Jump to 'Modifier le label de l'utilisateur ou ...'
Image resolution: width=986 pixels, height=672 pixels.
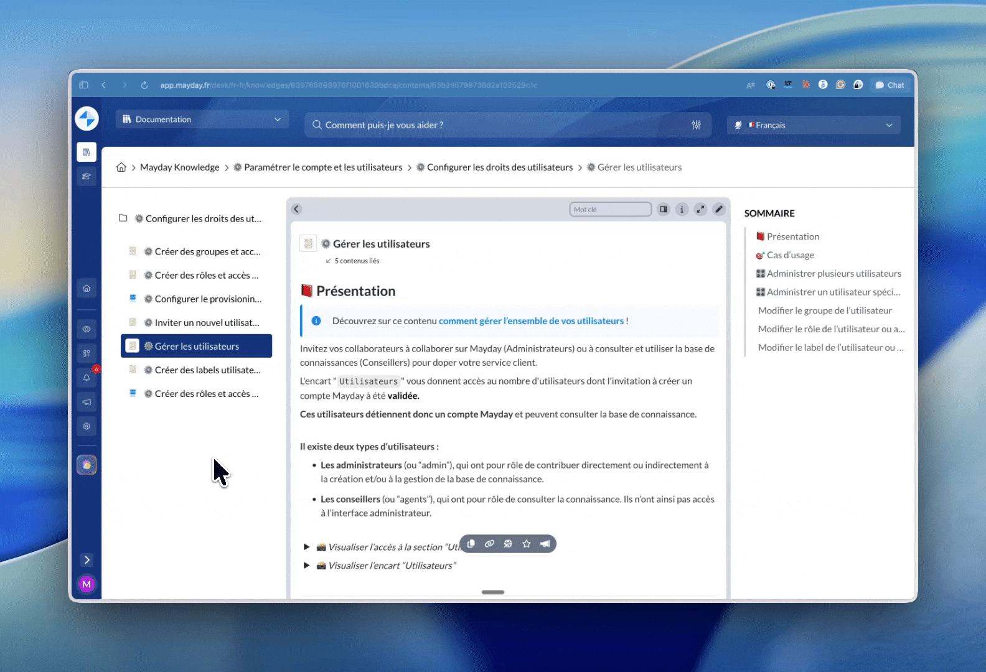pyautogui.click(x=830, y=347)
